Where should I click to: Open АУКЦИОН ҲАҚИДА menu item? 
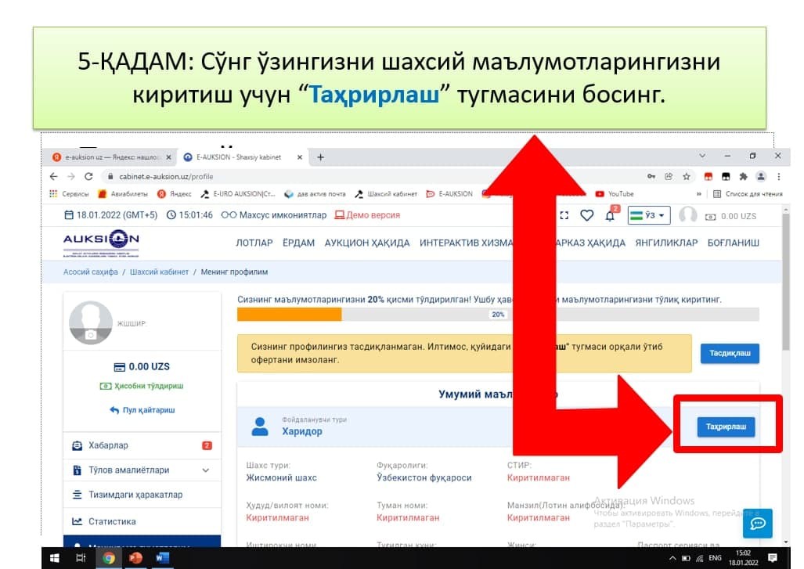click(367, 243)
